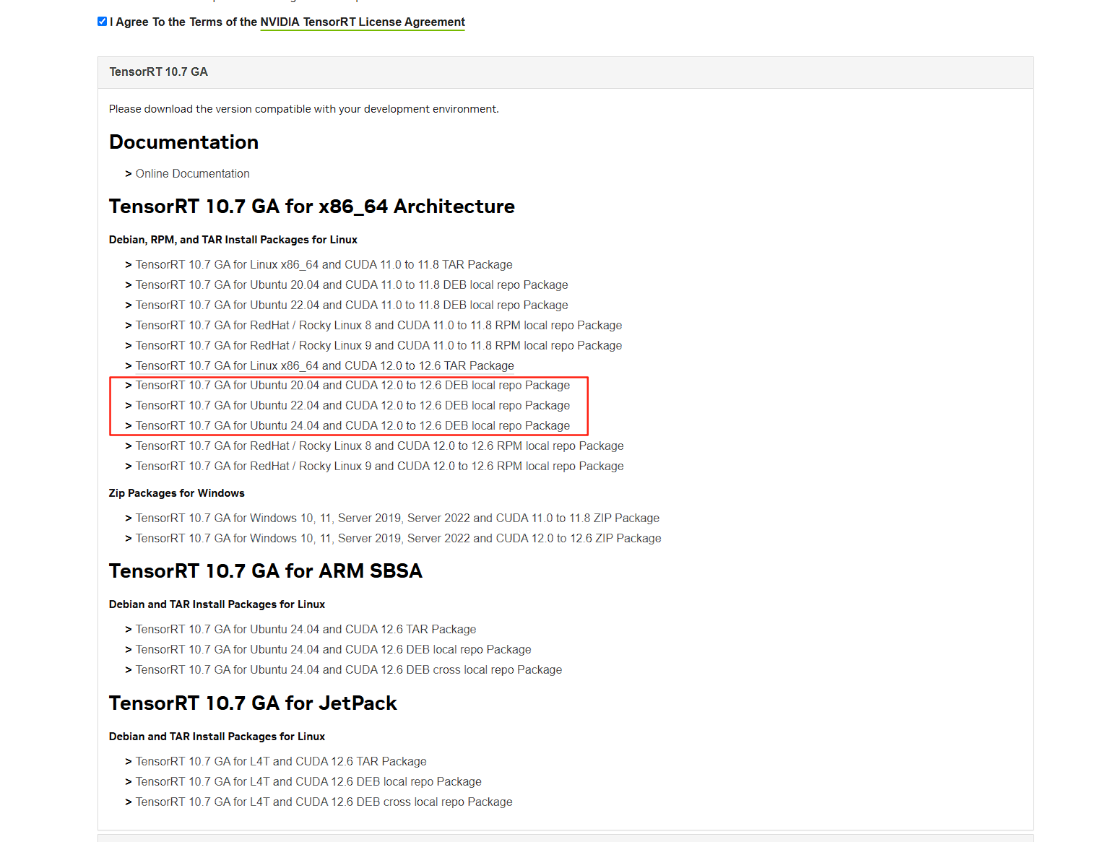1095x842 pixels.
Task: Download Ubuntu 24.04 CUDA 12.0 to 12.6 DEB package
Action: [x=352, y=426]
